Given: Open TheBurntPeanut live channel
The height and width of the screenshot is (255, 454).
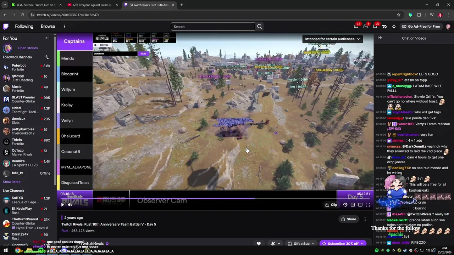Looking at the screenshot, I should point(28,223).
